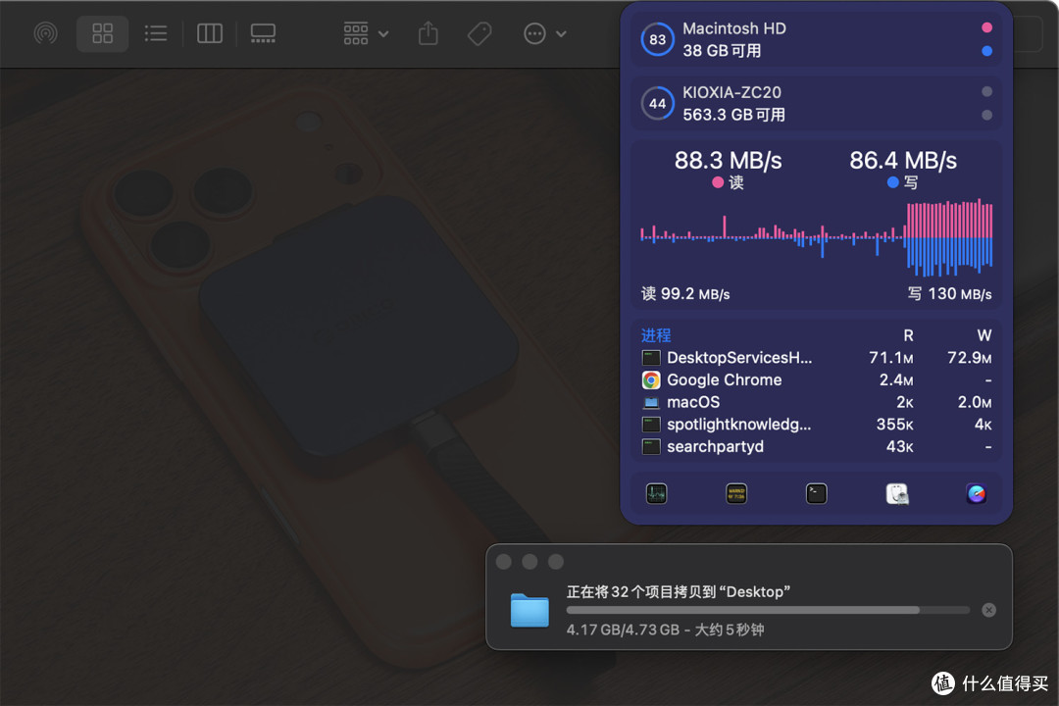The width and height of the screenshot is (1059, 706).
Task: Click the copying 32 items to Desktop title
Action: [679, 592]
